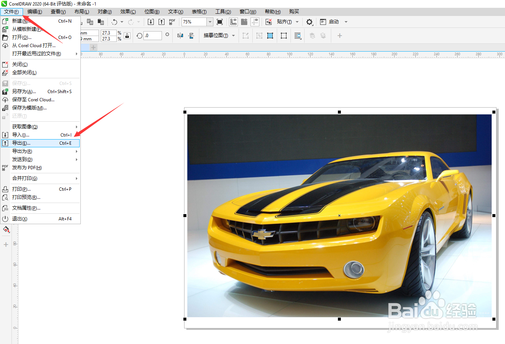Open the zoom level dropdown arrow
Screen dimensions: 505x344
pyautogui.click(x=210, y=22)
